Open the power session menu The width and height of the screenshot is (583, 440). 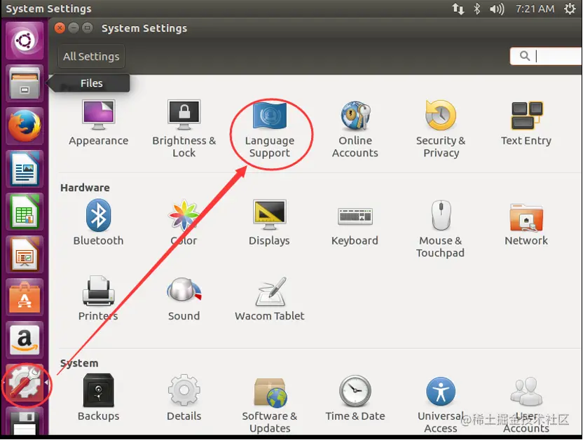pos(570,8)
